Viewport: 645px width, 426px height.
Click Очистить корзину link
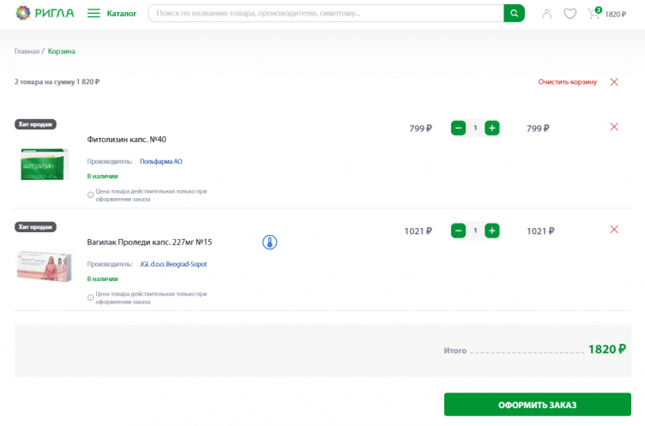567,82
